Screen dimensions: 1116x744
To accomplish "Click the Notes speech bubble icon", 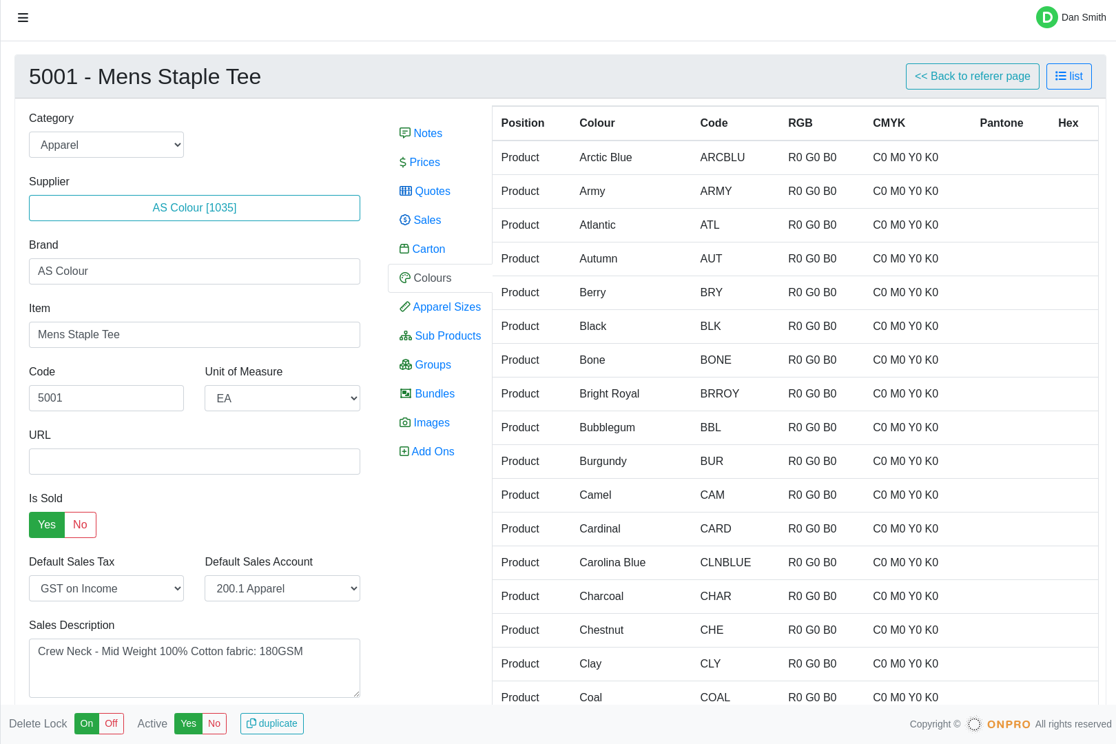I will pos(405,133).
